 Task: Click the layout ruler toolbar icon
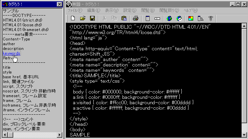(x=200, y=19)
